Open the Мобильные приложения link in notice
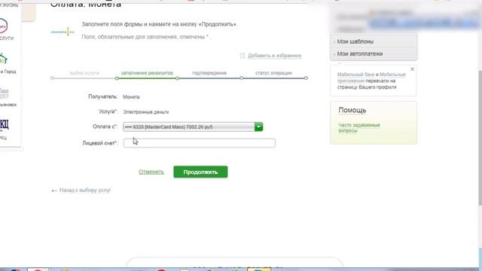The image size is (482, 271). pos(371,78)
